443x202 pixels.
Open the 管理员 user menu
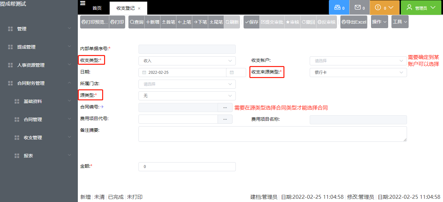pos(421,7)
